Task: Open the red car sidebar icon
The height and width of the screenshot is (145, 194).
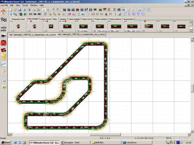Action: point(4,43)
